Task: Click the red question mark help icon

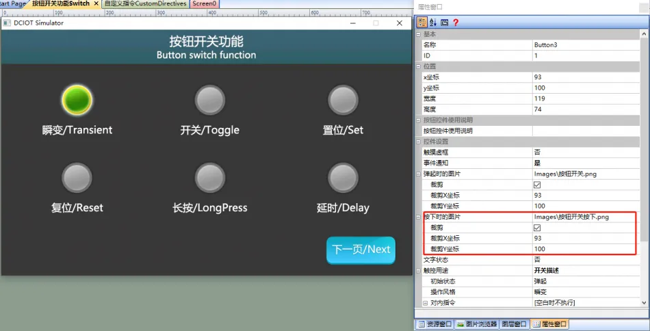Action: (x=456, y=23)
